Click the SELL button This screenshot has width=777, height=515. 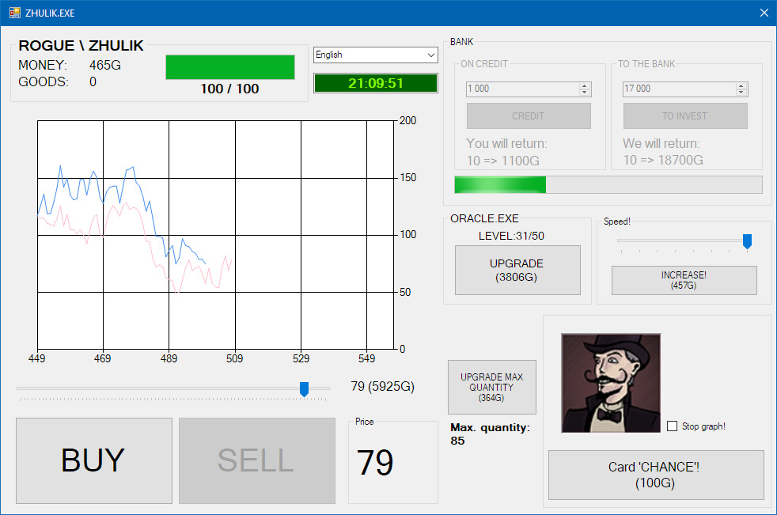(x=256, y=460)
